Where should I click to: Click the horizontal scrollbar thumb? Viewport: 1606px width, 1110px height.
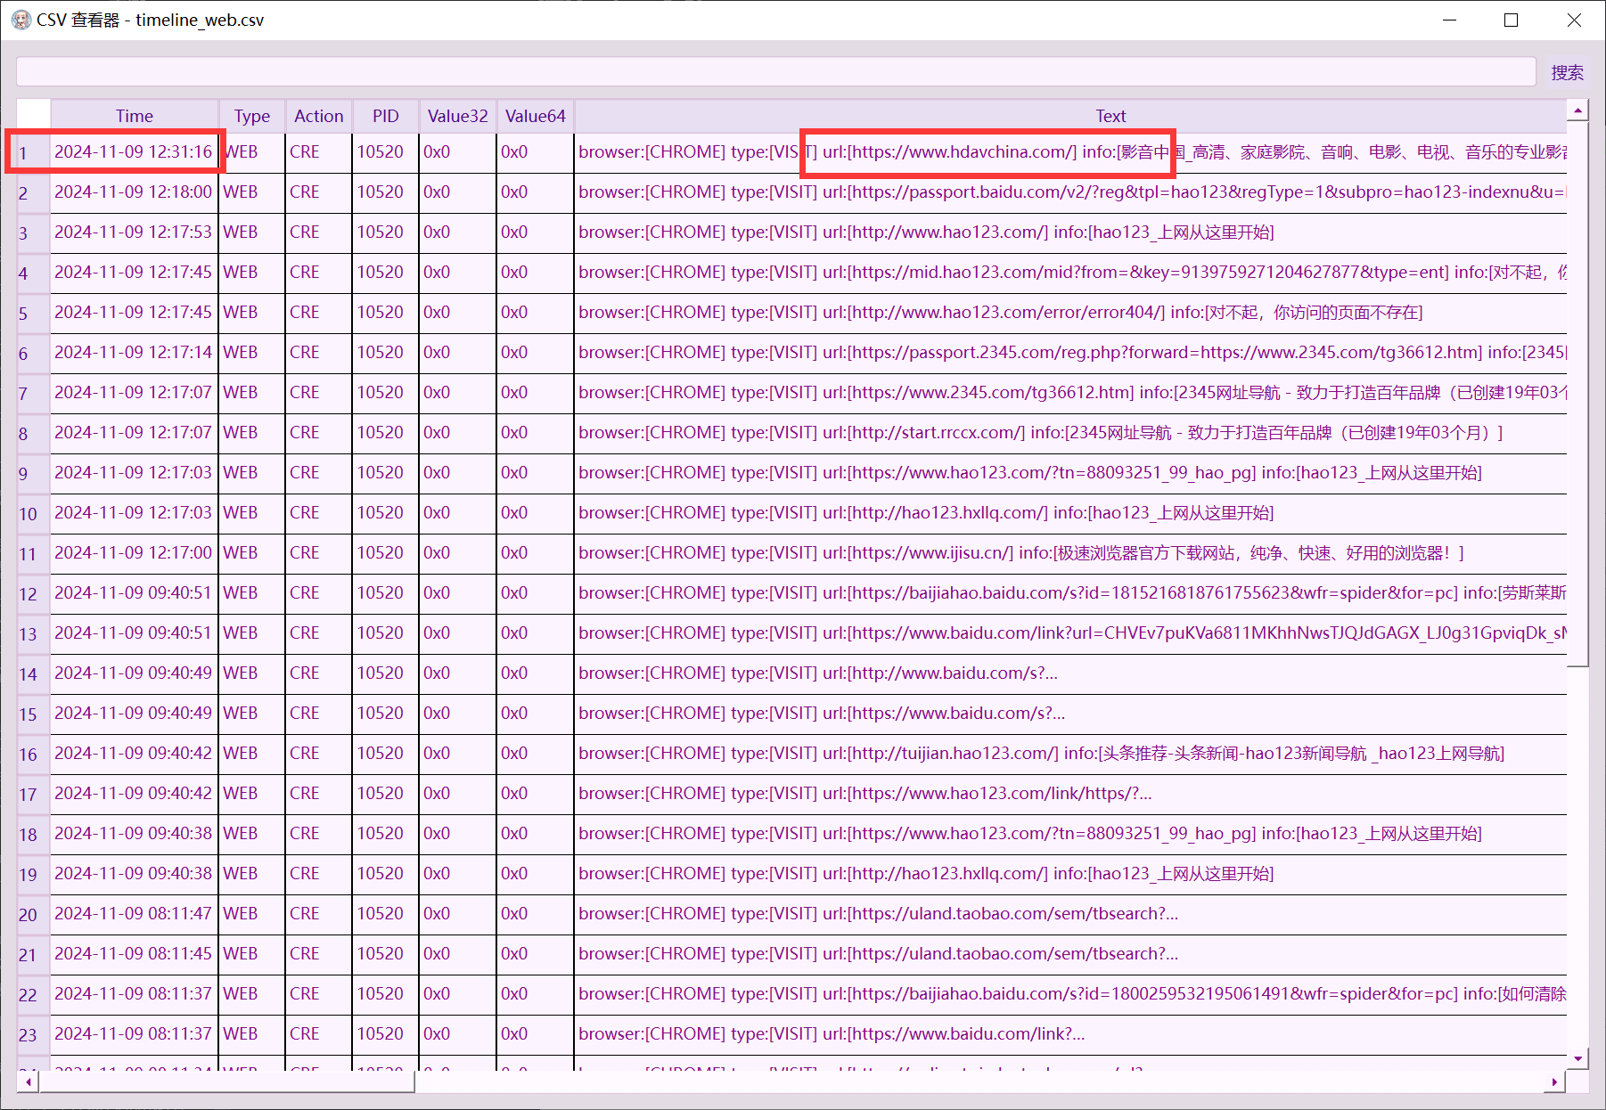(227, 1081)
